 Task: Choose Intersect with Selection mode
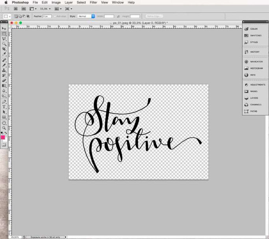click(28, 16)
